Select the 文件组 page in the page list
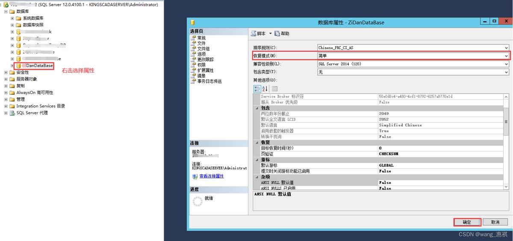This screenshot has width=513, height=241. (203, 49)
